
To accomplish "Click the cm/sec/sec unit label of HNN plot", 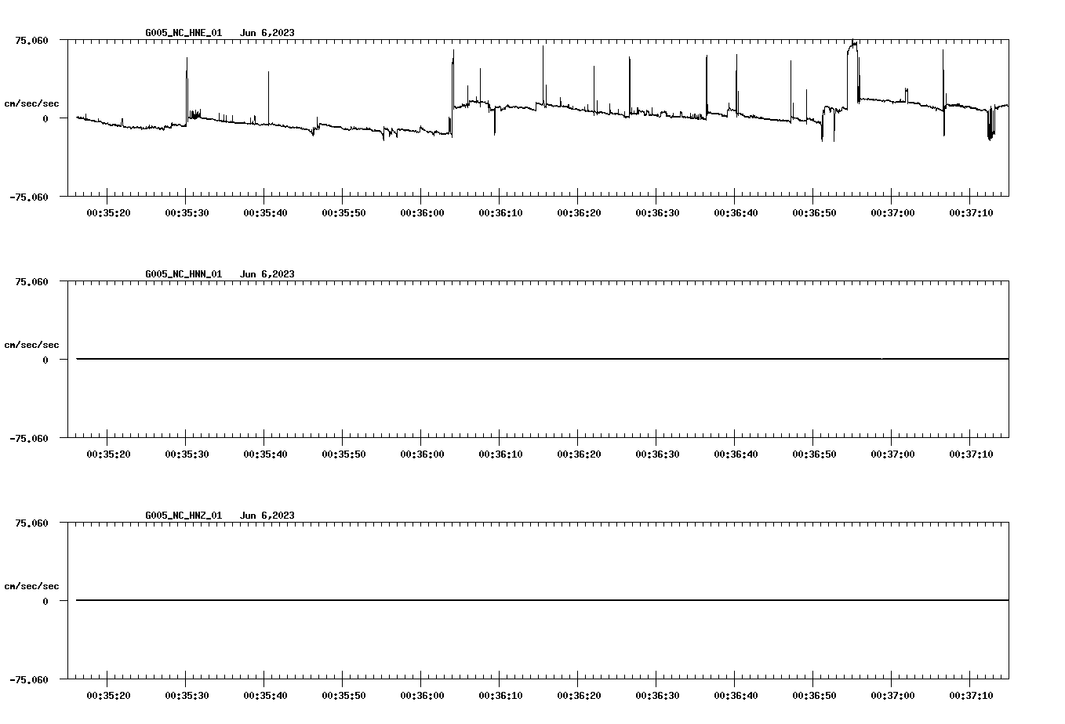I will (31, 345).
